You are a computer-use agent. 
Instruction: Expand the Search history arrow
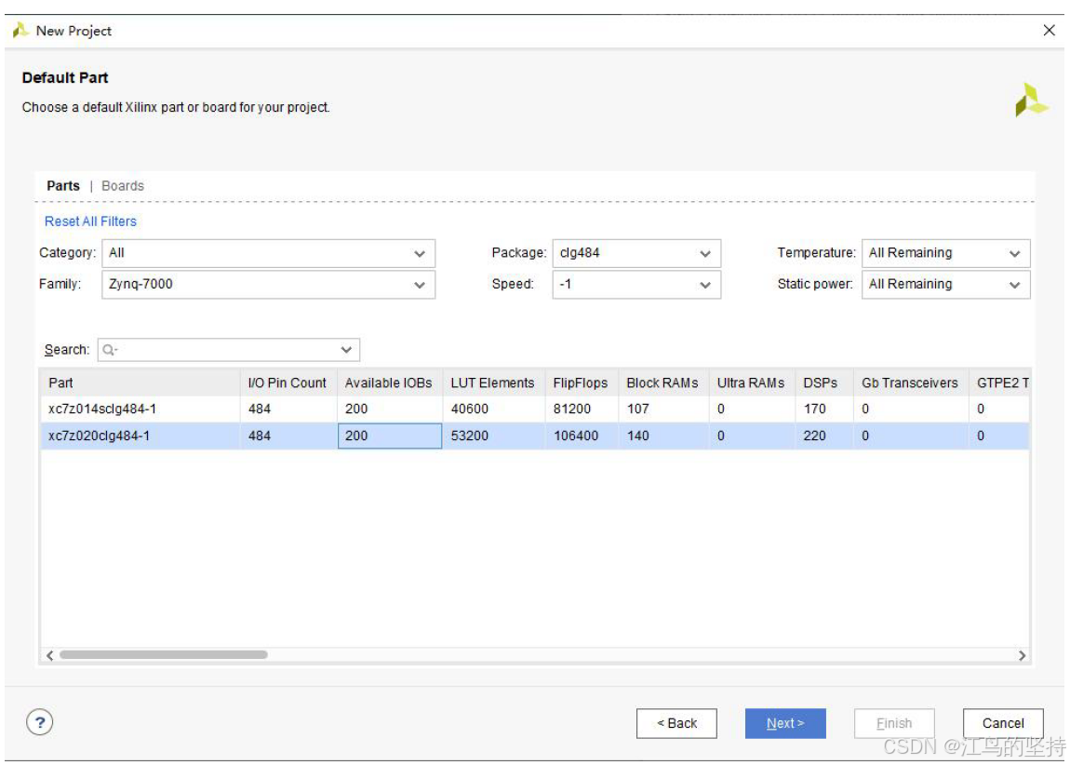(346, 350)
